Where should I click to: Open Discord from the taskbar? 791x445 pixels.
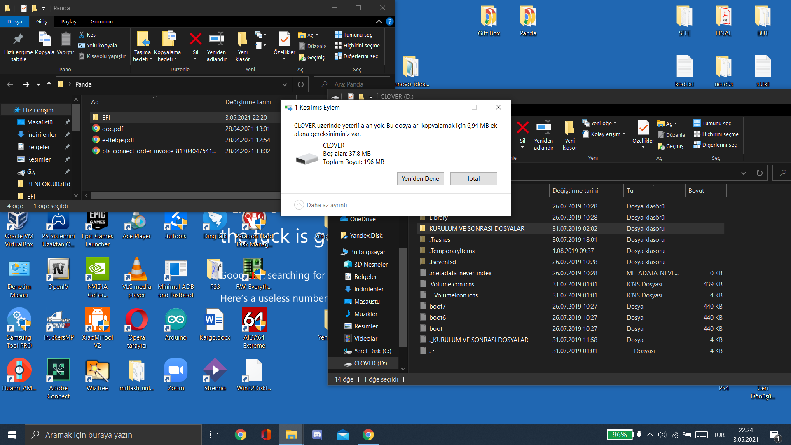coord(317,435)
